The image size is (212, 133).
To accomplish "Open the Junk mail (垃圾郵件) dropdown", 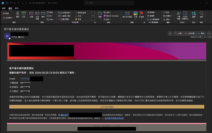I will 8,18.
